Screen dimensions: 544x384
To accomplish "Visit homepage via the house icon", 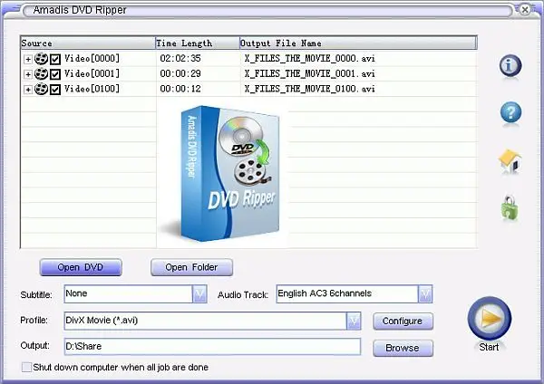I will click(x=510, y=161).
